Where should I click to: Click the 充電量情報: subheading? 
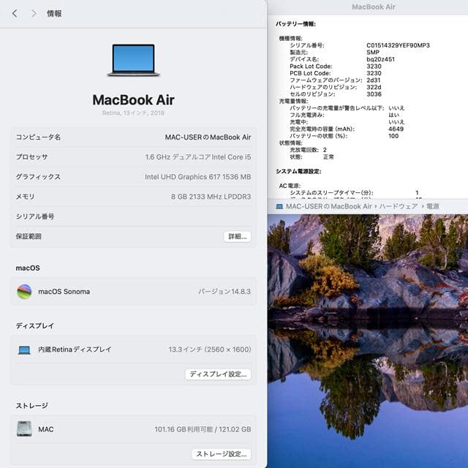point(293,101)
